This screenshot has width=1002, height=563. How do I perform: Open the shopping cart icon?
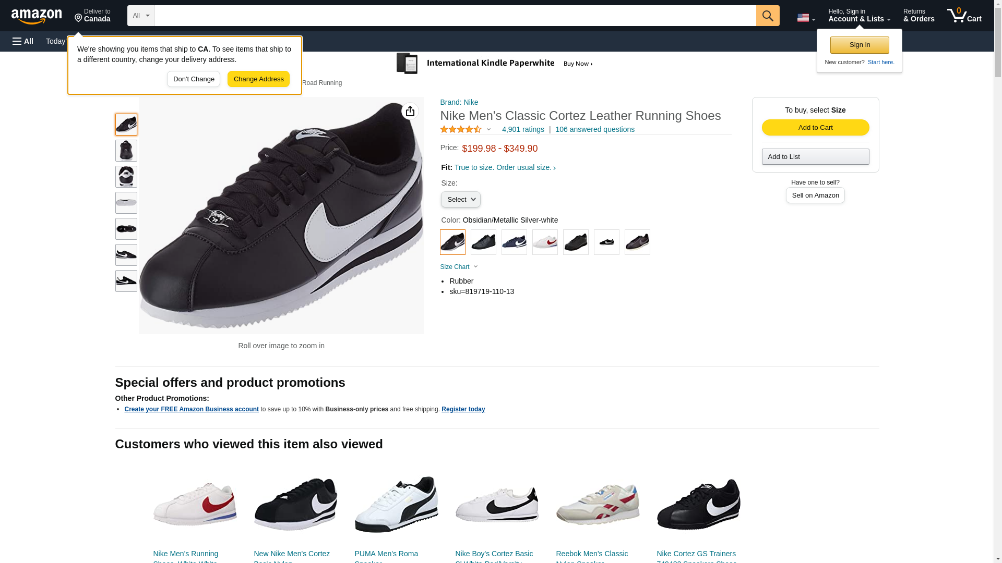964,16
